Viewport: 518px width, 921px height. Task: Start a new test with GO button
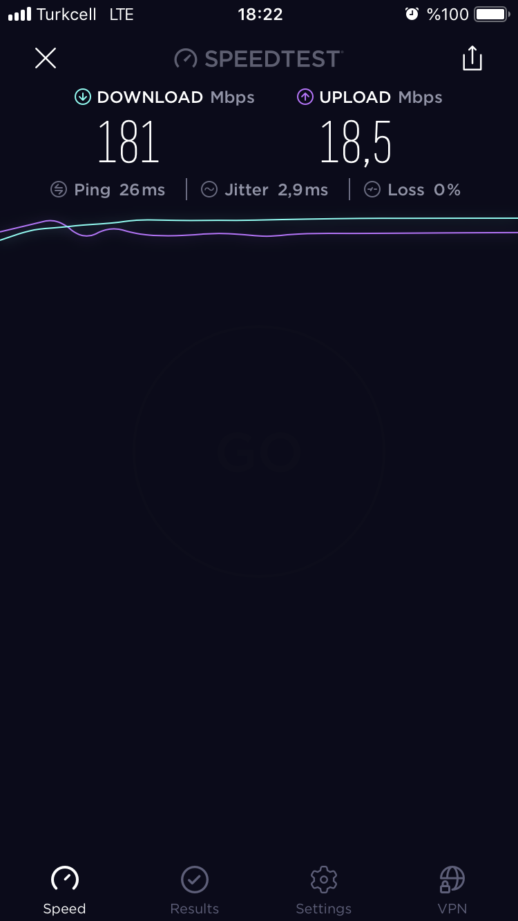[259, 452]
